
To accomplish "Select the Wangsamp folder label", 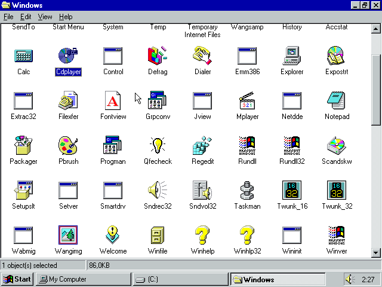I will tap(247, 27).
